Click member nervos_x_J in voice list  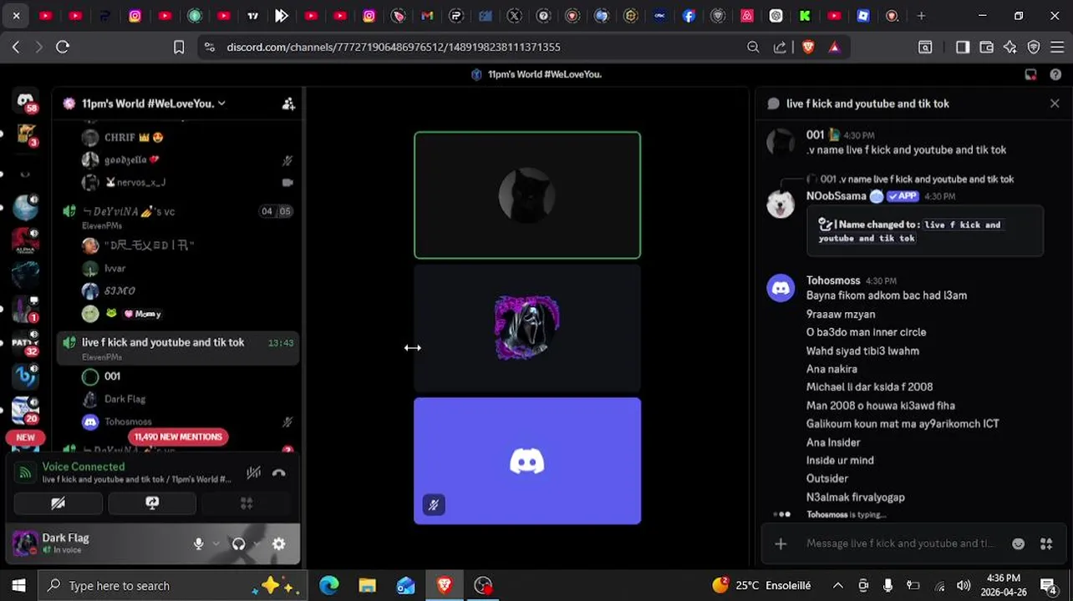point(135,182)
